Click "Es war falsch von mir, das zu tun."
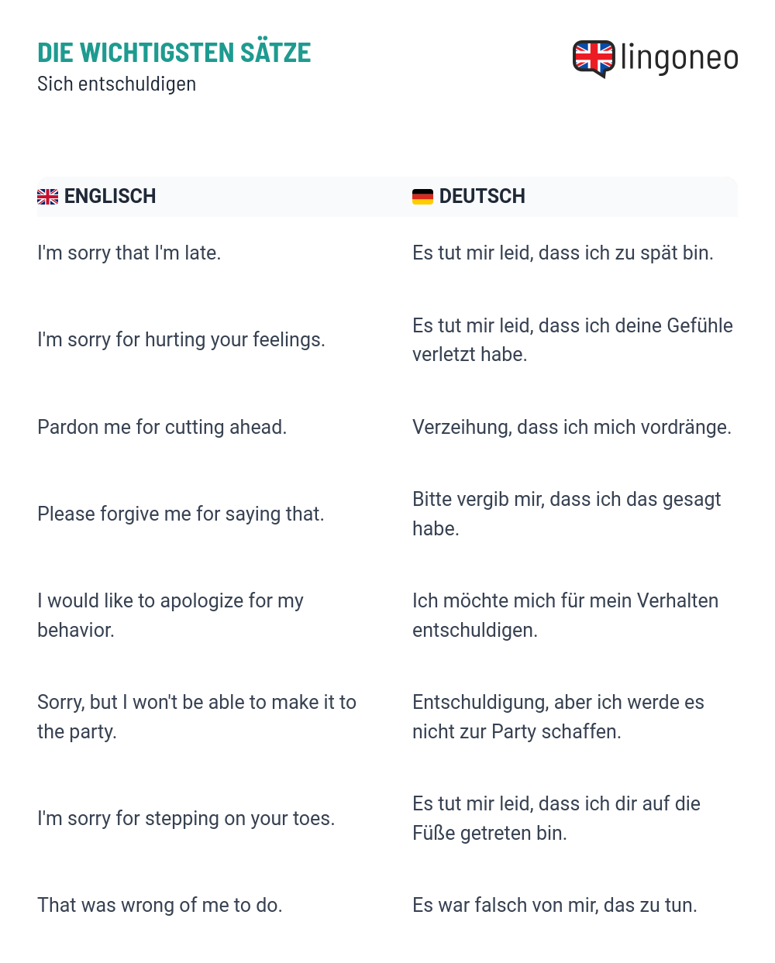775x963 pixels. click(555, 905)
